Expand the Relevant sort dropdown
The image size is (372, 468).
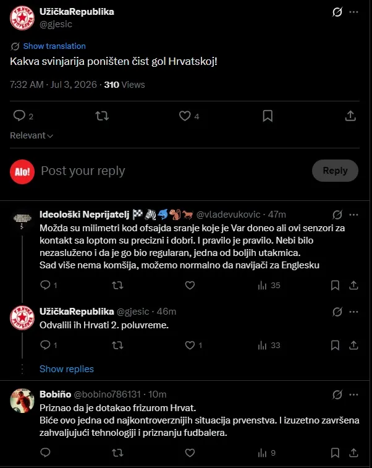coord(32,135)
